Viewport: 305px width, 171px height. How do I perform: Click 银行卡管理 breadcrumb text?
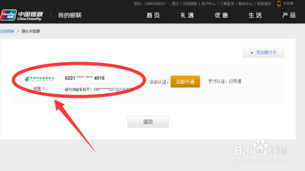[31, 31]
